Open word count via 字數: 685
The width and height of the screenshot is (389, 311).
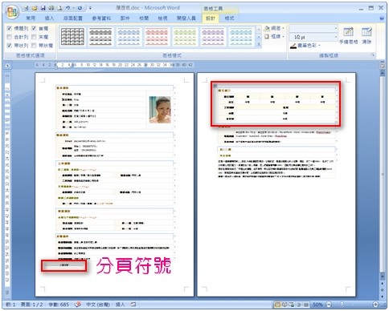59,305
